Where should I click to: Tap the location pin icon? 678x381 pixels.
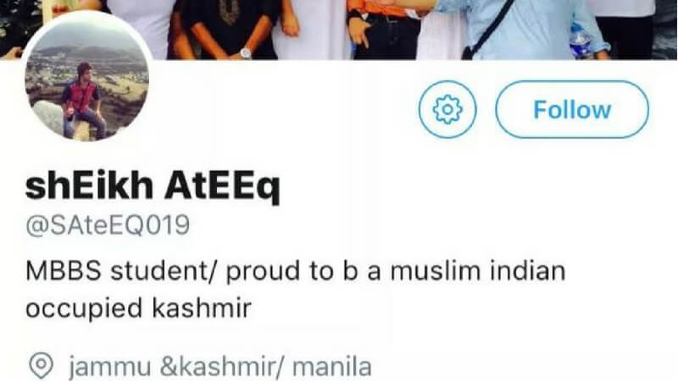(x=41, y=366)
